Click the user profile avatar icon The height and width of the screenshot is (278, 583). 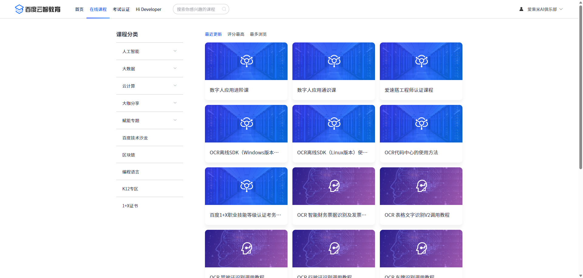tap(521, 9)
